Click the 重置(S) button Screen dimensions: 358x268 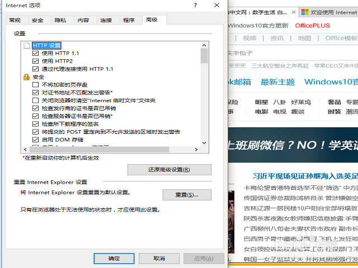click(x=187, y=195)
